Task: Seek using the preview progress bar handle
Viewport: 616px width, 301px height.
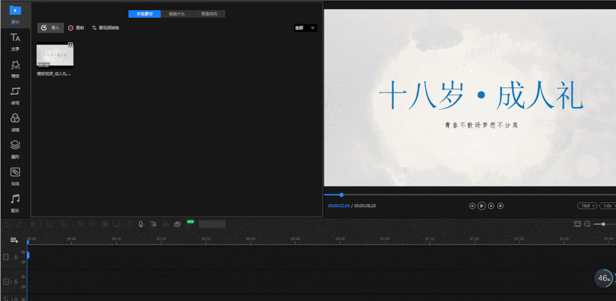Action: pyautogui.click(x=341, y=194)
